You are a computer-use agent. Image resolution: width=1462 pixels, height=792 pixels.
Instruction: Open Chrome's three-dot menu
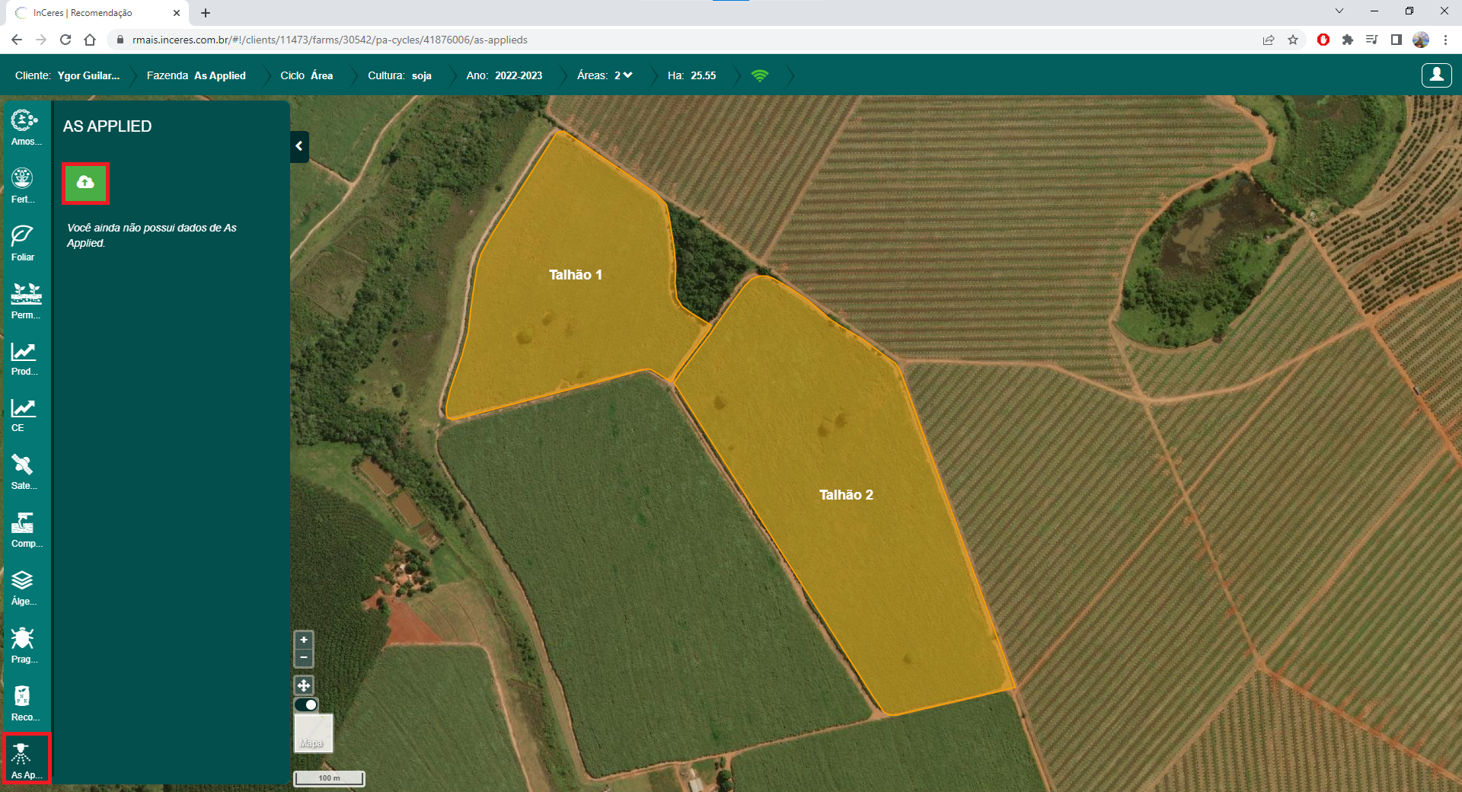click(x=1445, y=40)
